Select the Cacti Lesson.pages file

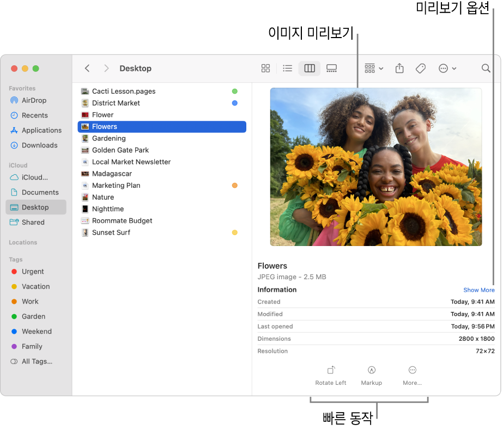coord(162,91)
